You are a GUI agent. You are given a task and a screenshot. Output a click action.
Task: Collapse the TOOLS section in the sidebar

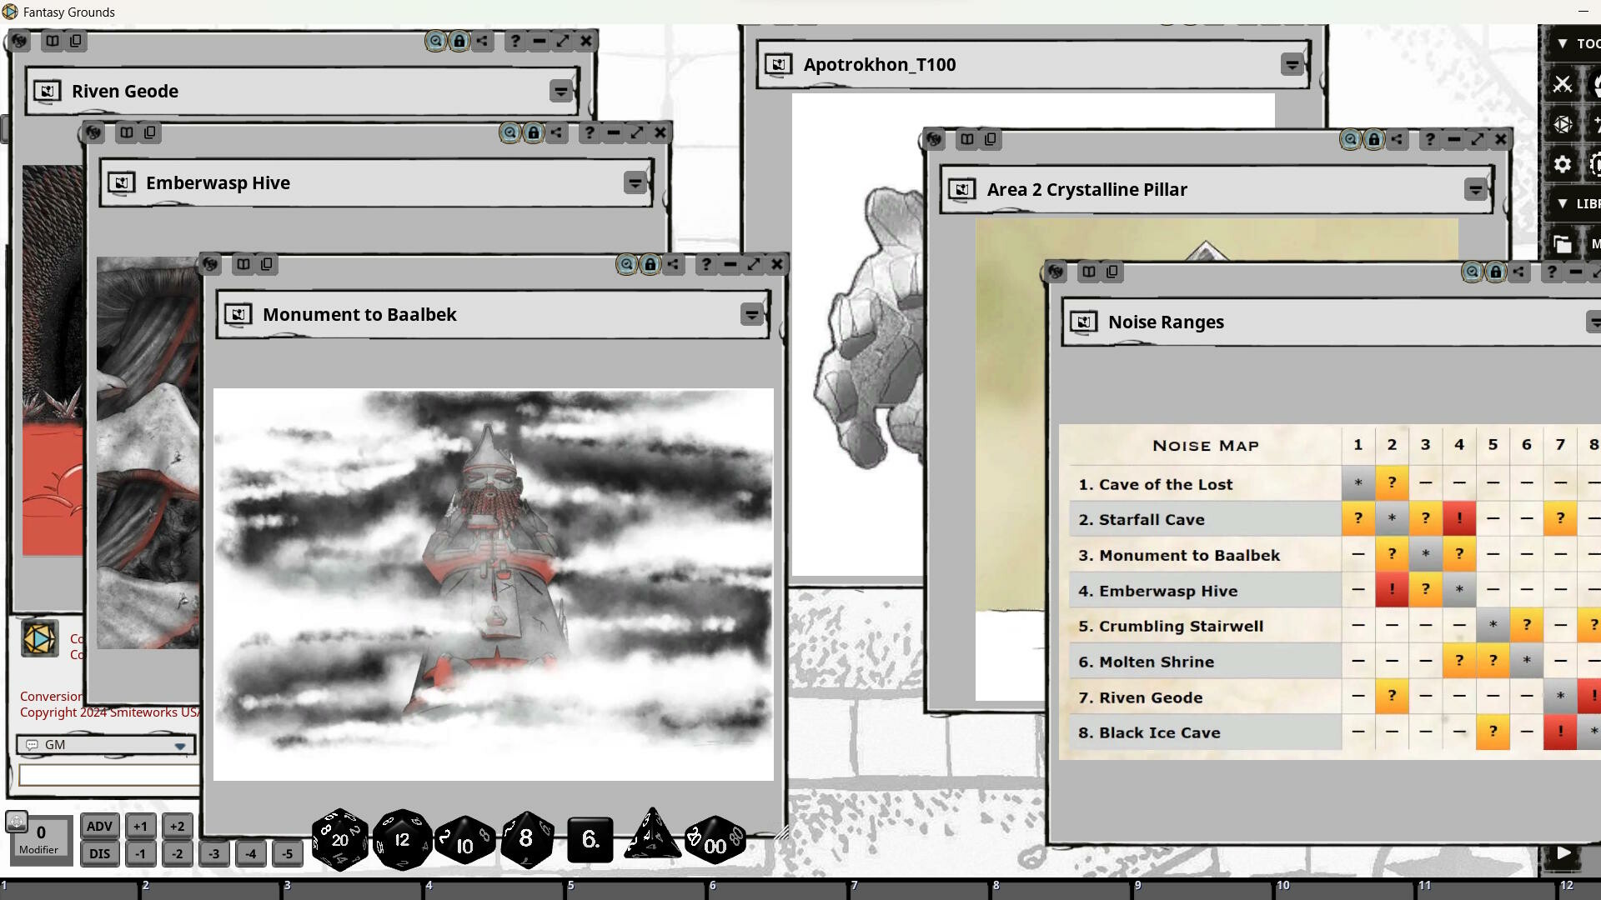pyautogui.click(x=1563, y=43)
